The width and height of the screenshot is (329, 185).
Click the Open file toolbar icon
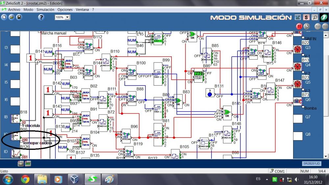(x=12, y=17)
